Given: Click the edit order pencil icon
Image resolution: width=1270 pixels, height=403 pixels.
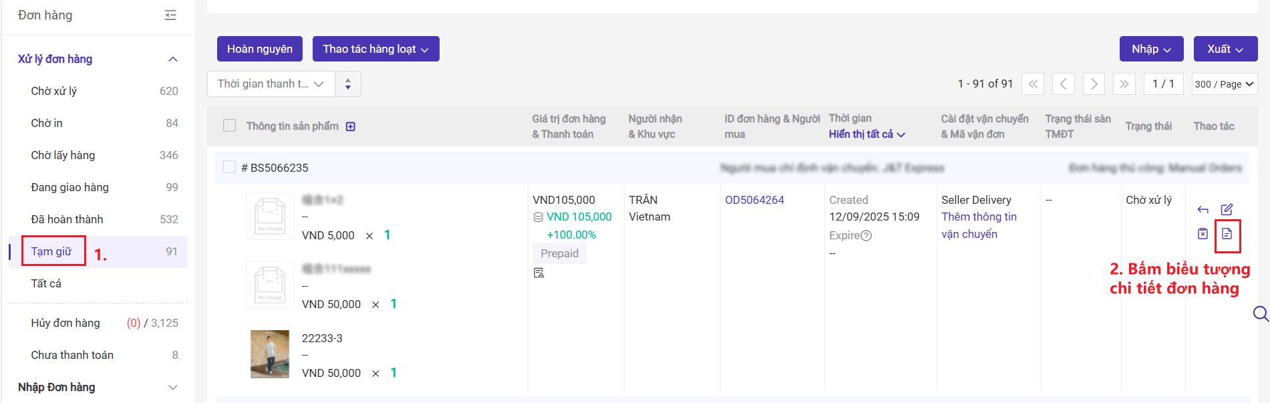Looking at the screenshot, I should [x=1227, y=210].
